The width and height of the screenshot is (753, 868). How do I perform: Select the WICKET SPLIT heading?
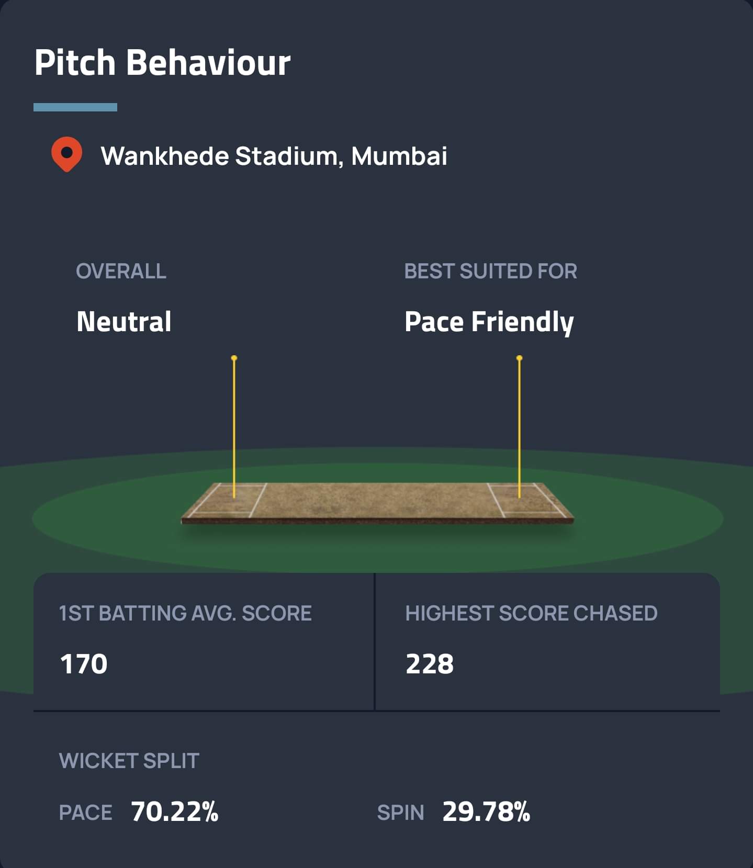[129, 761]
